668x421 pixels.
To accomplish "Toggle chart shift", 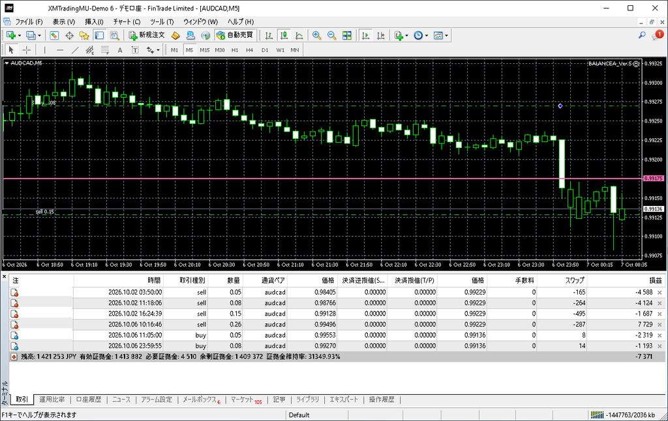I will tap(381, 36).
